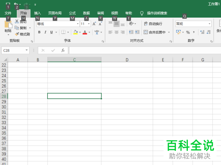Decrease decimal places

click(209, 32)
